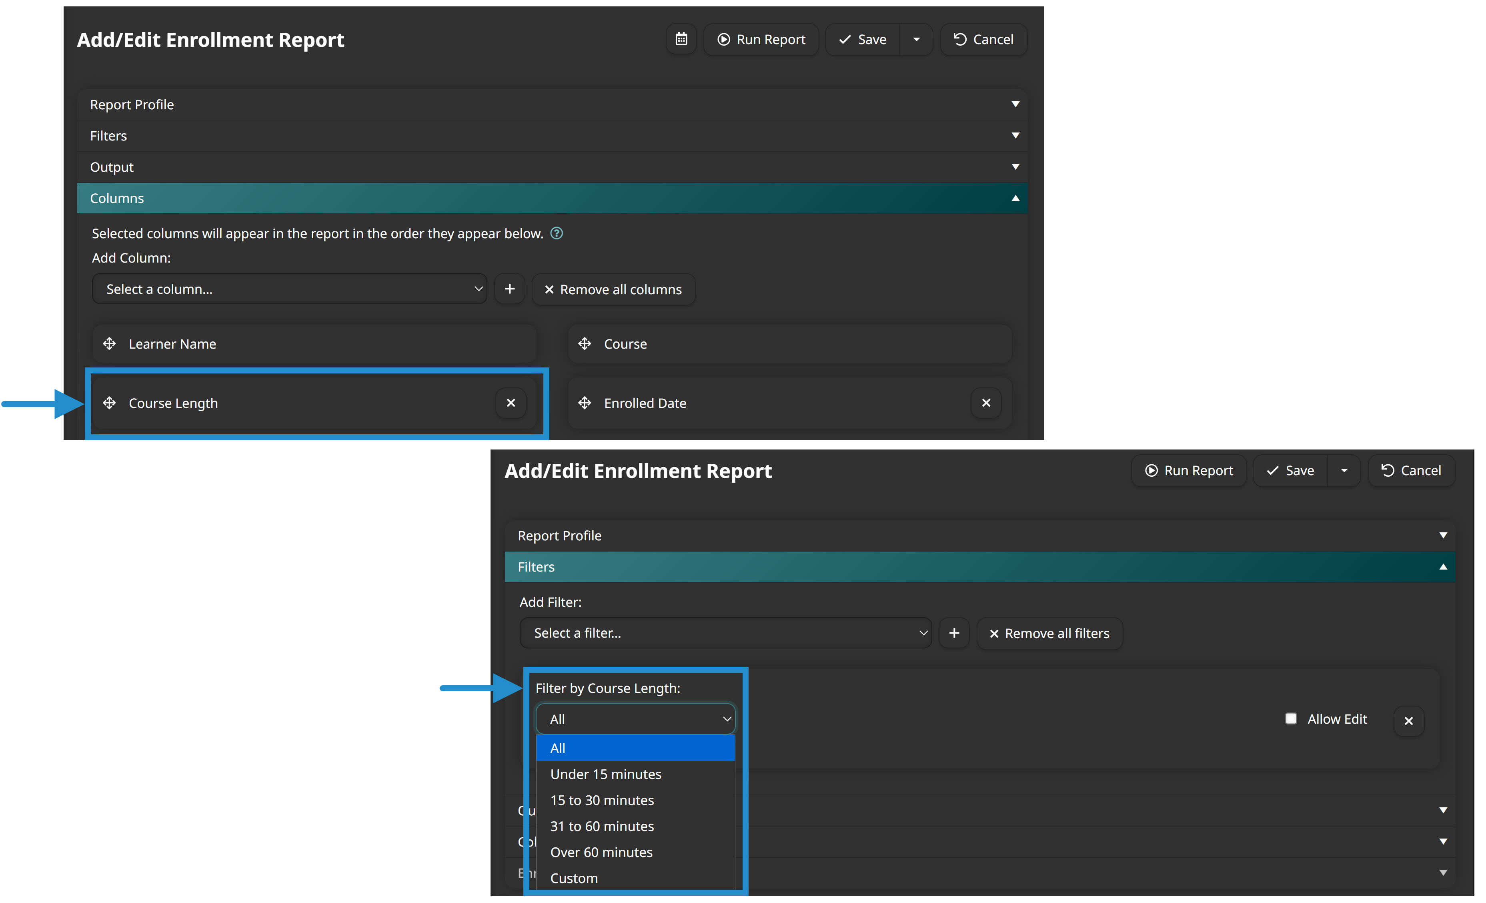Delete the Course Length filter
The height and width of the screenshot is (903, 1486).
(1409, 721)
